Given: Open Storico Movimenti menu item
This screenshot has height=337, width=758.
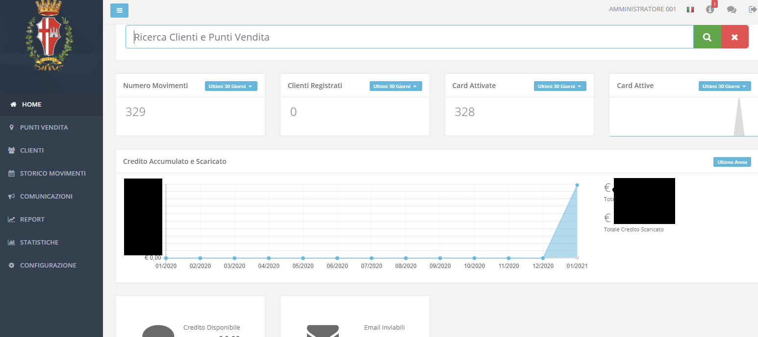Looking at the screenshot, I should coord(52,173).
